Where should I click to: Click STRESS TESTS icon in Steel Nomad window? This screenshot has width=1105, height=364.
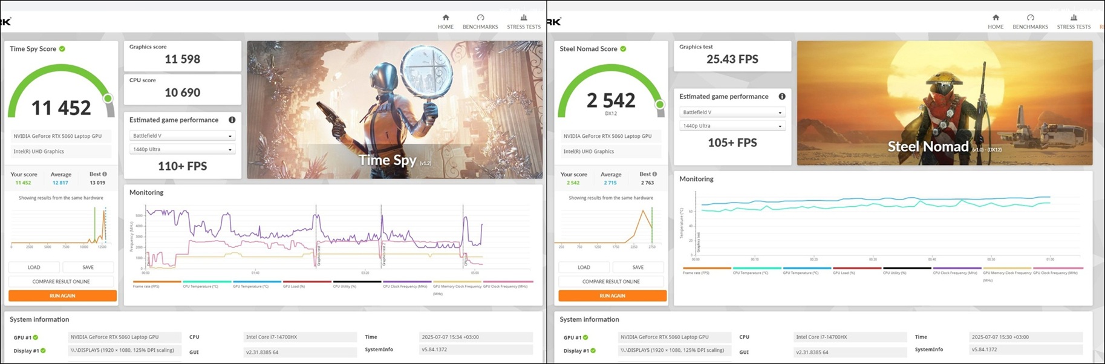click(x=1074, y=18)
